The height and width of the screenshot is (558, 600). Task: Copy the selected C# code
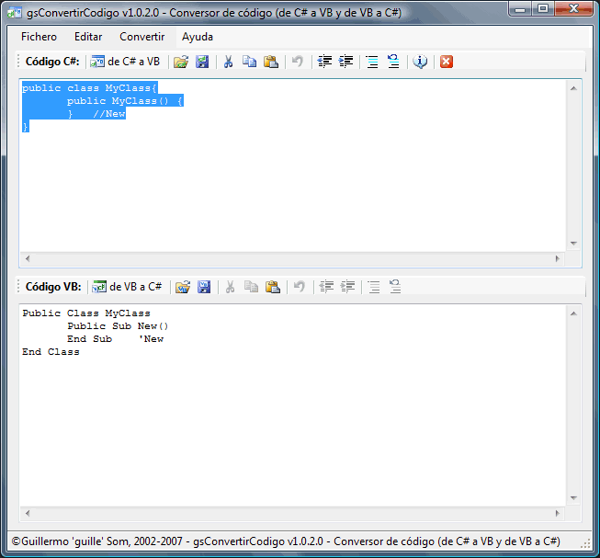click(x=249, y=62)
